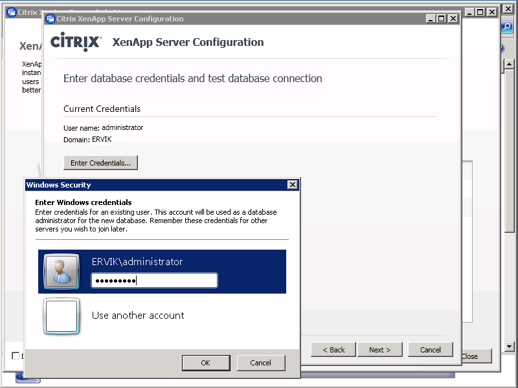Open the Enter Credentials... button
Image resolution: width=518 pixels, height=388 pixels.
tap(100, 163)
